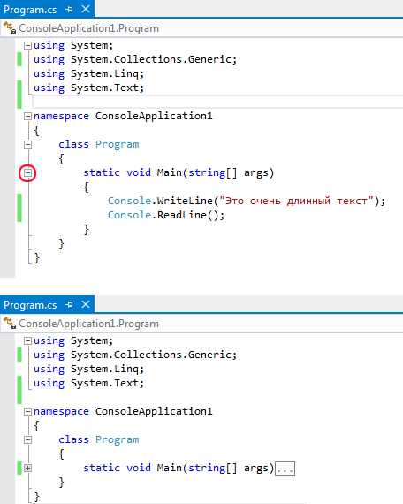Click the Program class name in the lower editor
This screenshot has width=403, height=504.
tap(118, 439)
